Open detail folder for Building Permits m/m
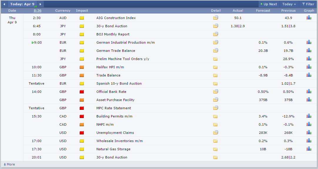The image size is (318, 169). pos(215,117)
